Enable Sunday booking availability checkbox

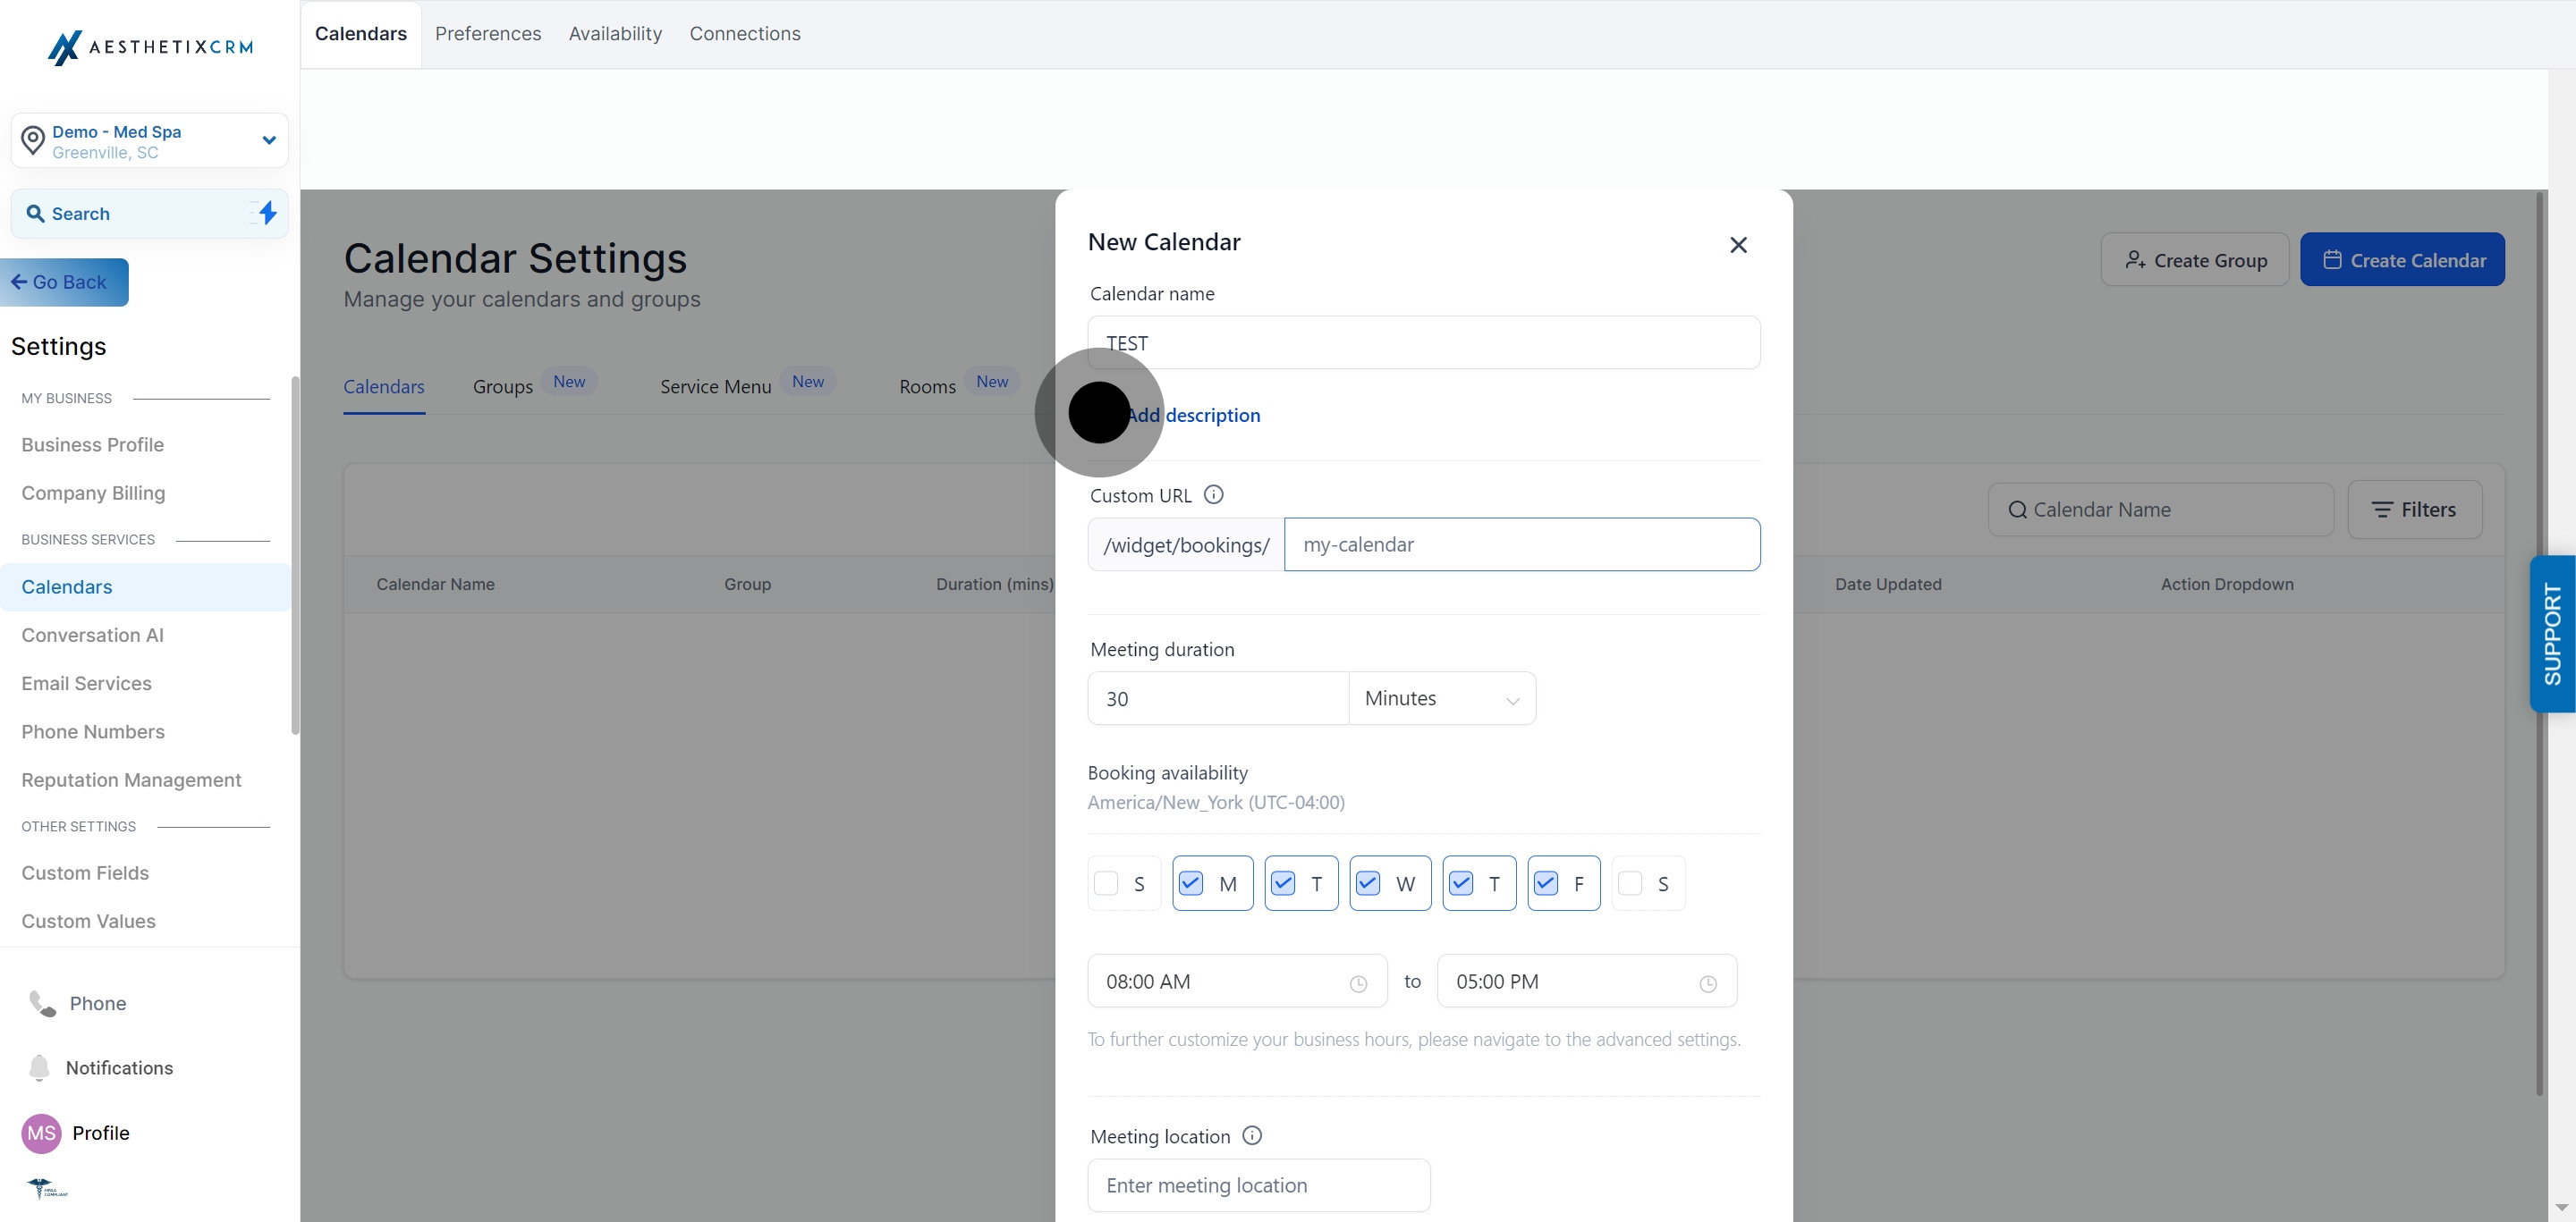pyautogui.click(x=1106, y=883)
